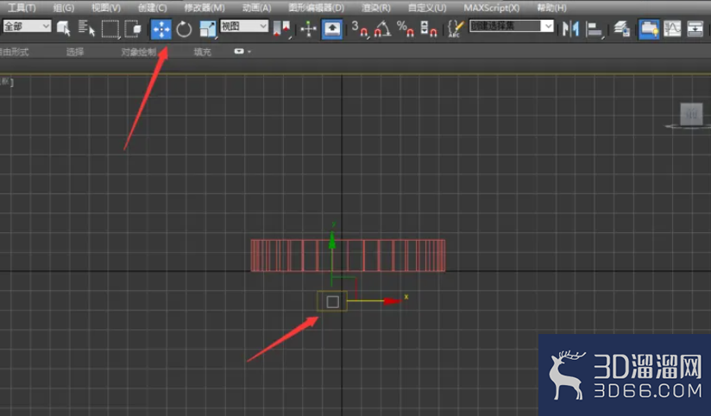Open the 图形编辑器(D) menu
Screen dimensions: 711x416
pyautogui.click(x=317, y=8)
